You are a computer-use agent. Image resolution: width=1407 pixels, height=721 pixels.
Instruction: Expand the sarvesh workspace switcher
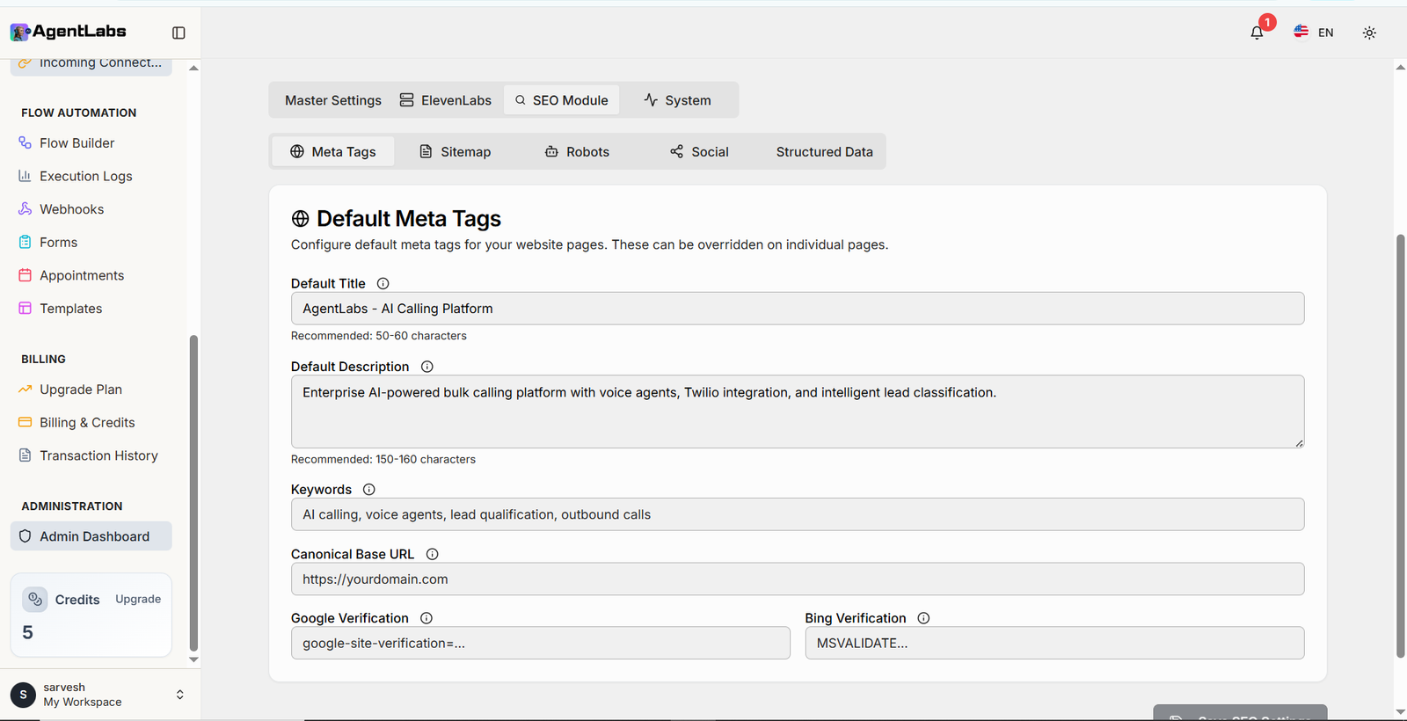(x=179, y=695)
